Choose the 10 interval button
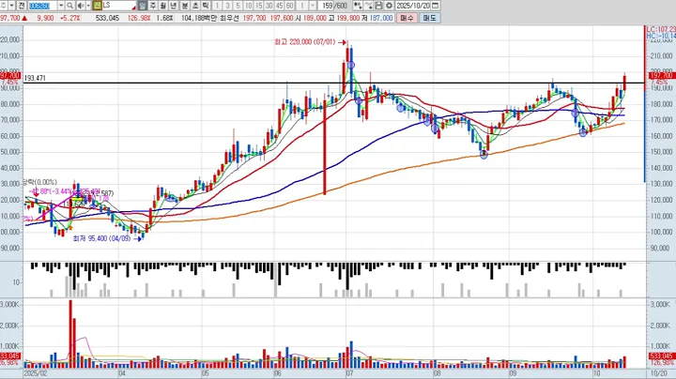The height and width of the screenshot is (379, 676). point(248,6)
